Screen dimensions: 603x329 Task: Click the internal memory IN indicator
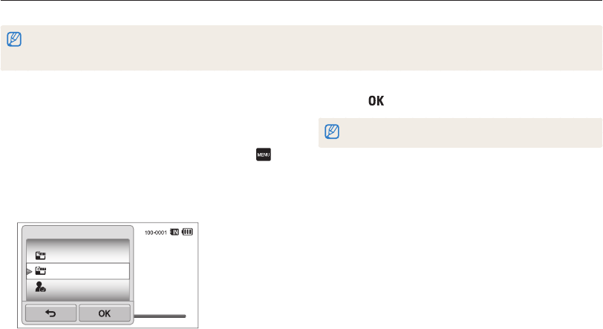point(174,232)
